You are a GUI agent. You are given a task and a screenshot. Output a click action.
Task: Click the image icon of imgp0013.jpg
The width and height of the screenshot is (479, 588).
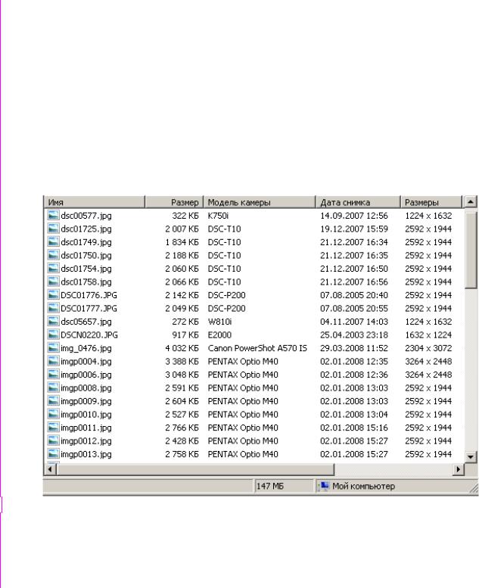pyautogui.click(x=53, y=454)
